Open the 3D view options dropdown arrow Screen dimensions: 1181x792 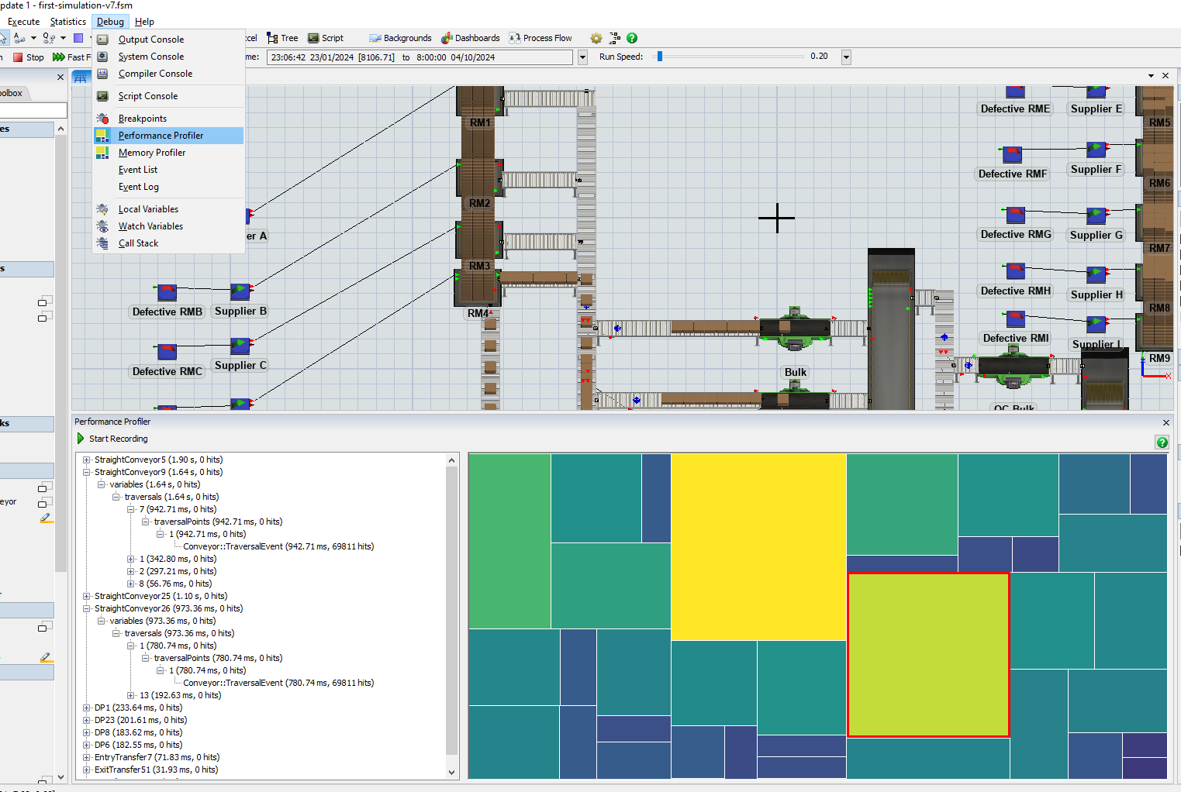[x=1151, y=76]
